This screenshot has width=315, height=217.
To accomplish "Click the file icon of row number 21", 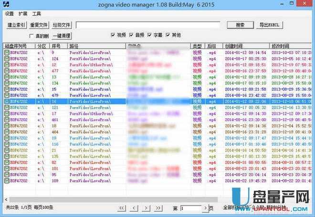I will click(7, 150).
